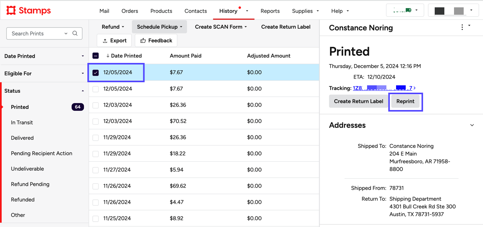Expand the Date Printed filter
The width and height of the screenshot is (483, 227).
[44, 56]
